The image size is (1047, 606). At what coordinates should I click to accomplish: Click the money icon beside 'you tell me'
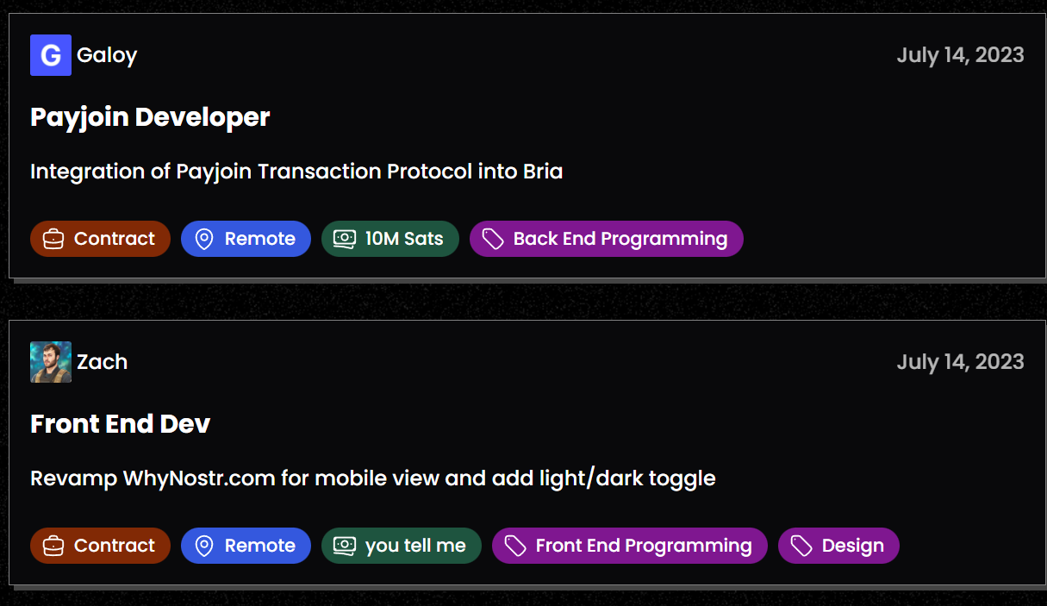click(x=345, y=546)
